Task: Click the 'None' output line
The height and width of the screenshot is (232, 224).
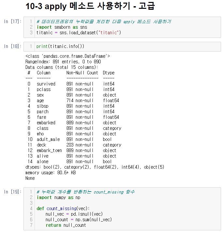Action: 30,178
